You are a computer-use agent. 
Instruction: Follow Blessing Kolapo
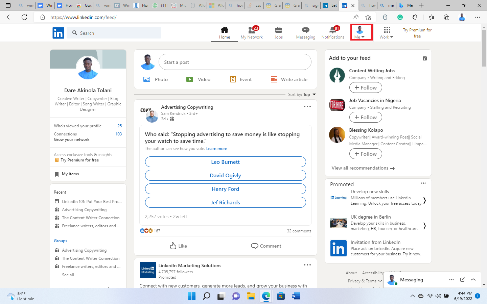366,154
